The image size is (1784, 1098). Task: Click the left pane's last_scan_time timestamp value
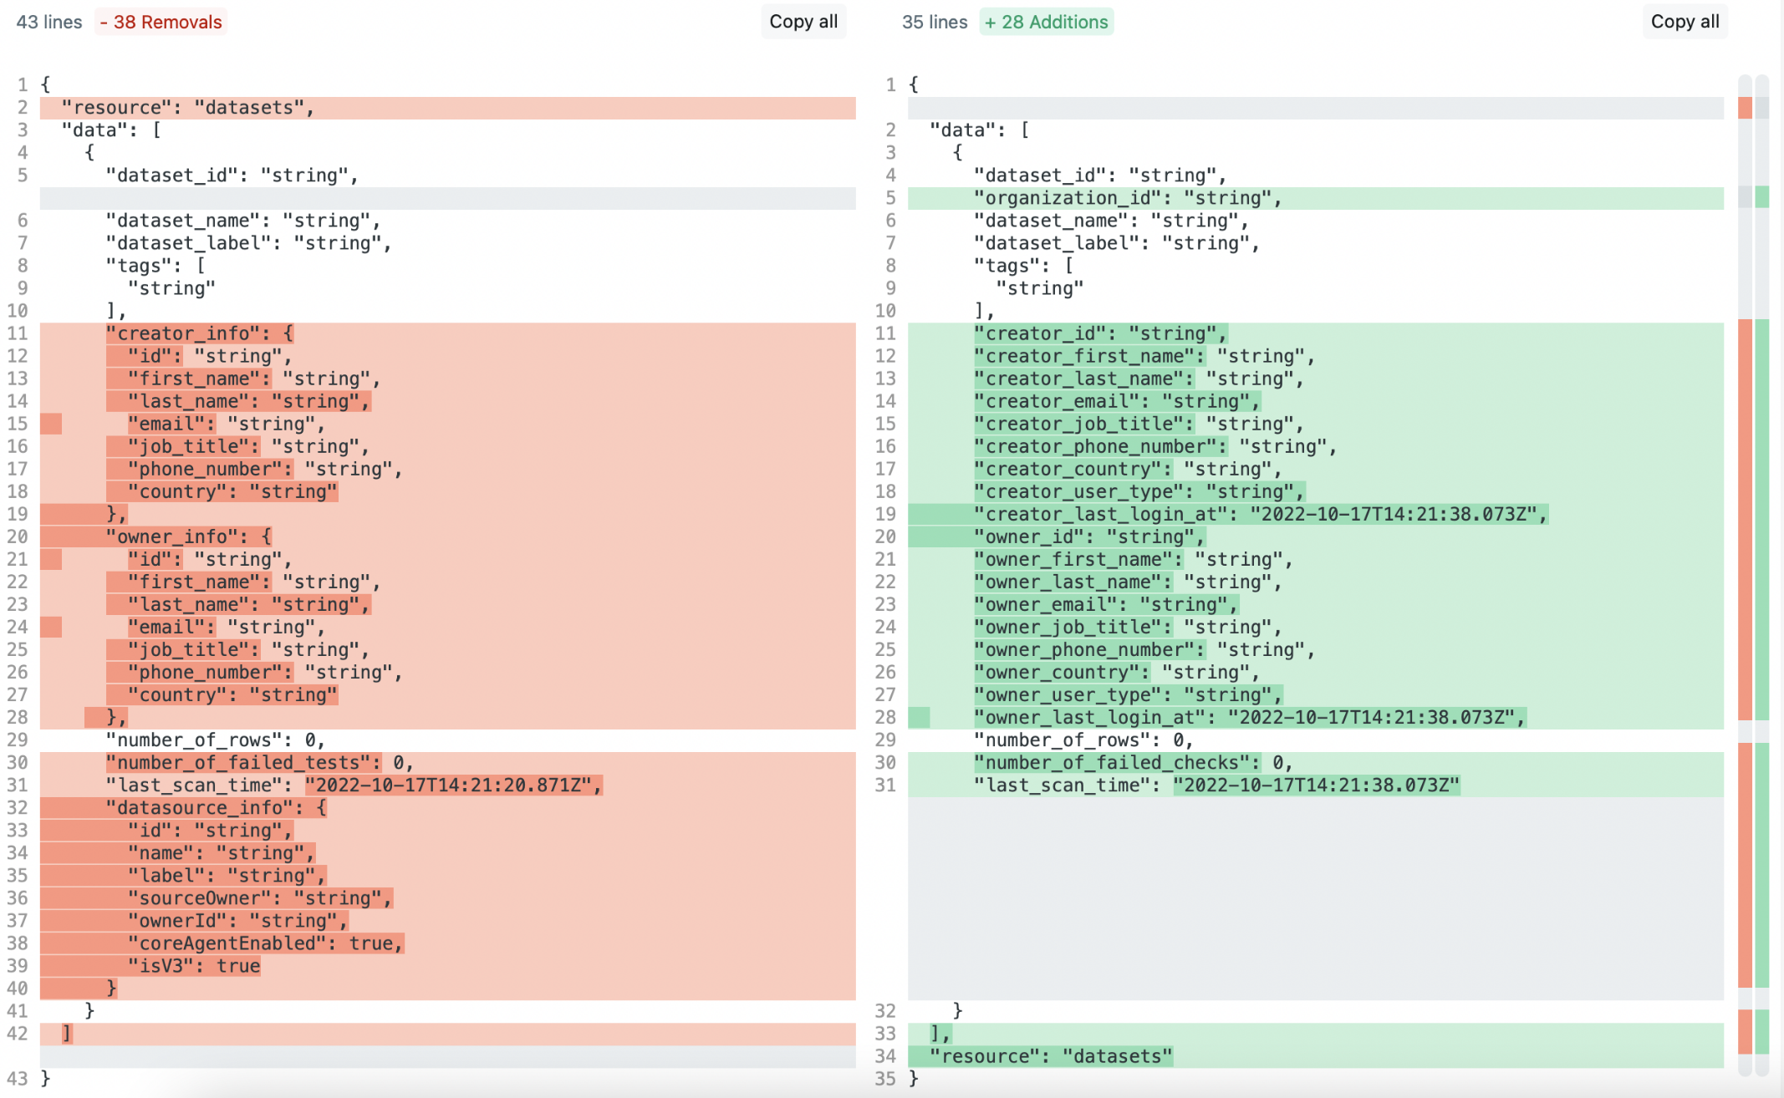(452, 785)
